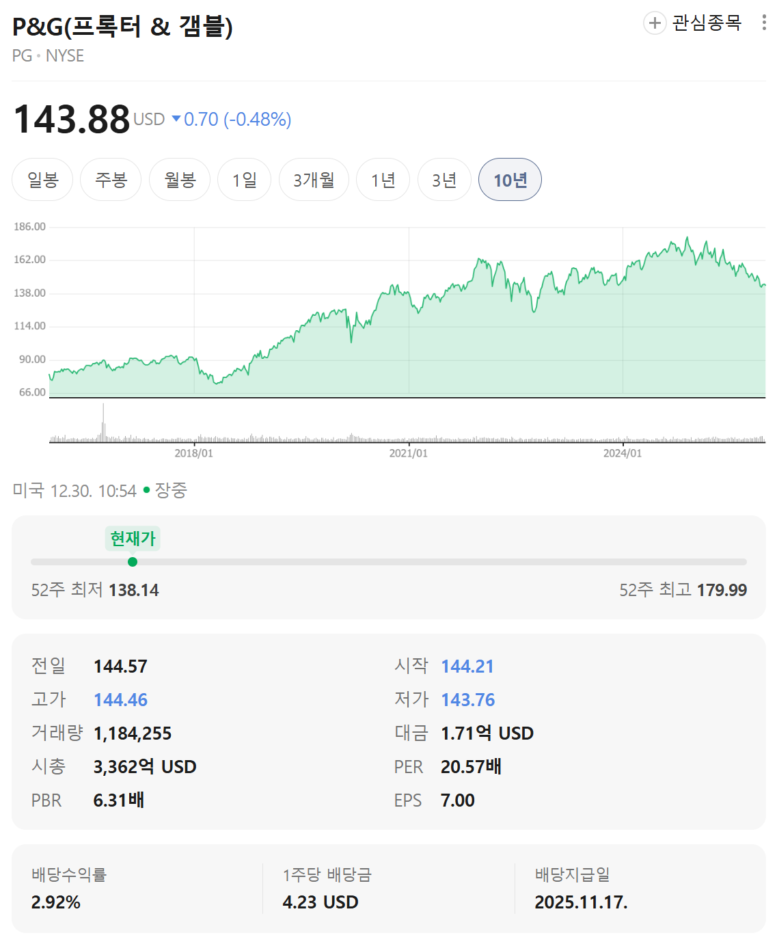The height and width of the screenshot is (944, 777).
Task: Click the 배당수익률 value 2.92%
Action: coord(56,902)
